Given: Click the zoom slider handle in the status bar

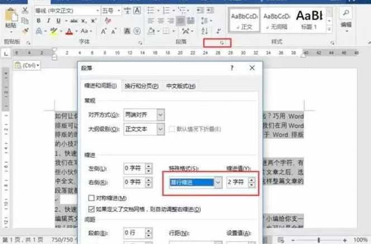Looking at the screenshot, I should pyautogui.click(x=318, y=240).
